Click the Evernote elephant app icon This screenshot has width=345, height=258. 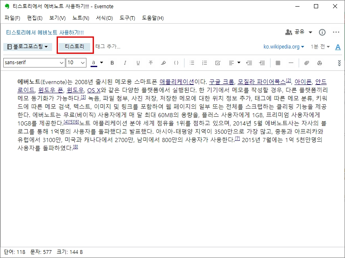[x=7, y=6]
